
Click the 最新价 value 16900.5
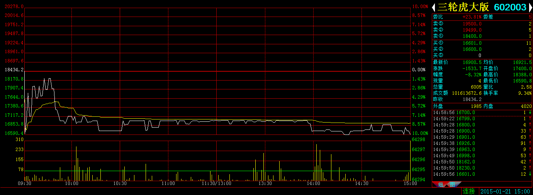472,62
